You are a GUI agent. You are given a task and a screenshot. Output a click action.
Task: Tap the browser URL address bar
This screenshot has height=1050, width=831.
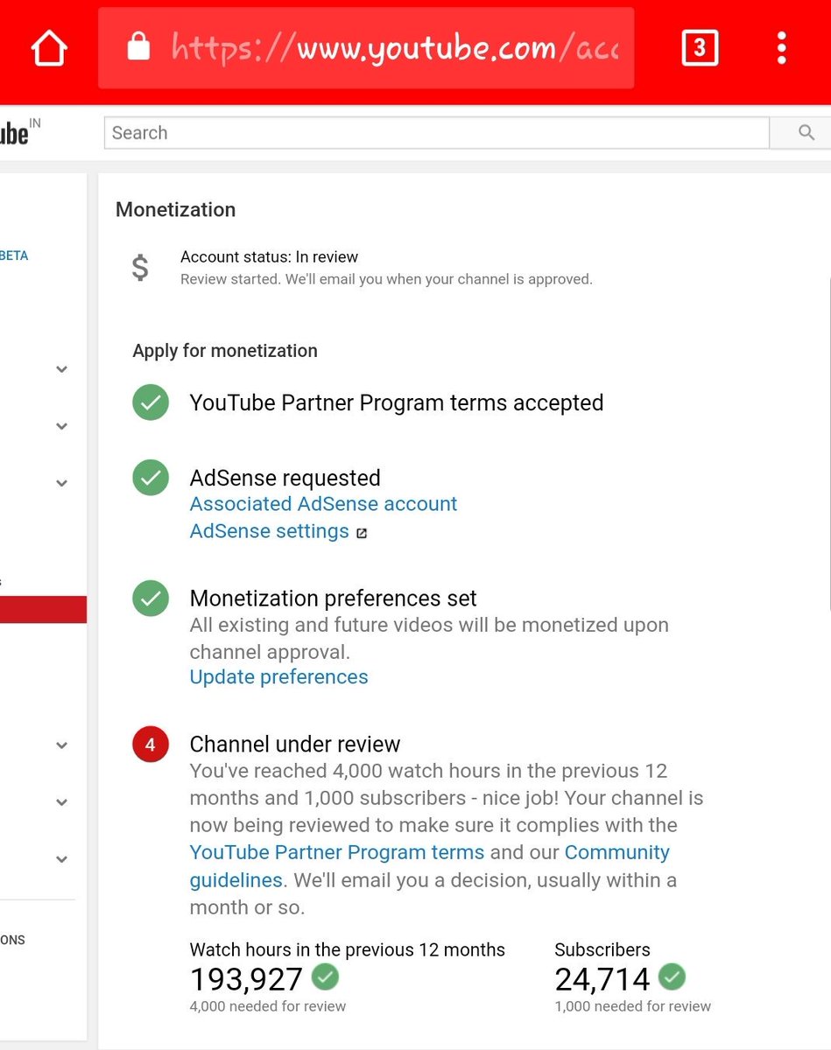click(366, 48)
